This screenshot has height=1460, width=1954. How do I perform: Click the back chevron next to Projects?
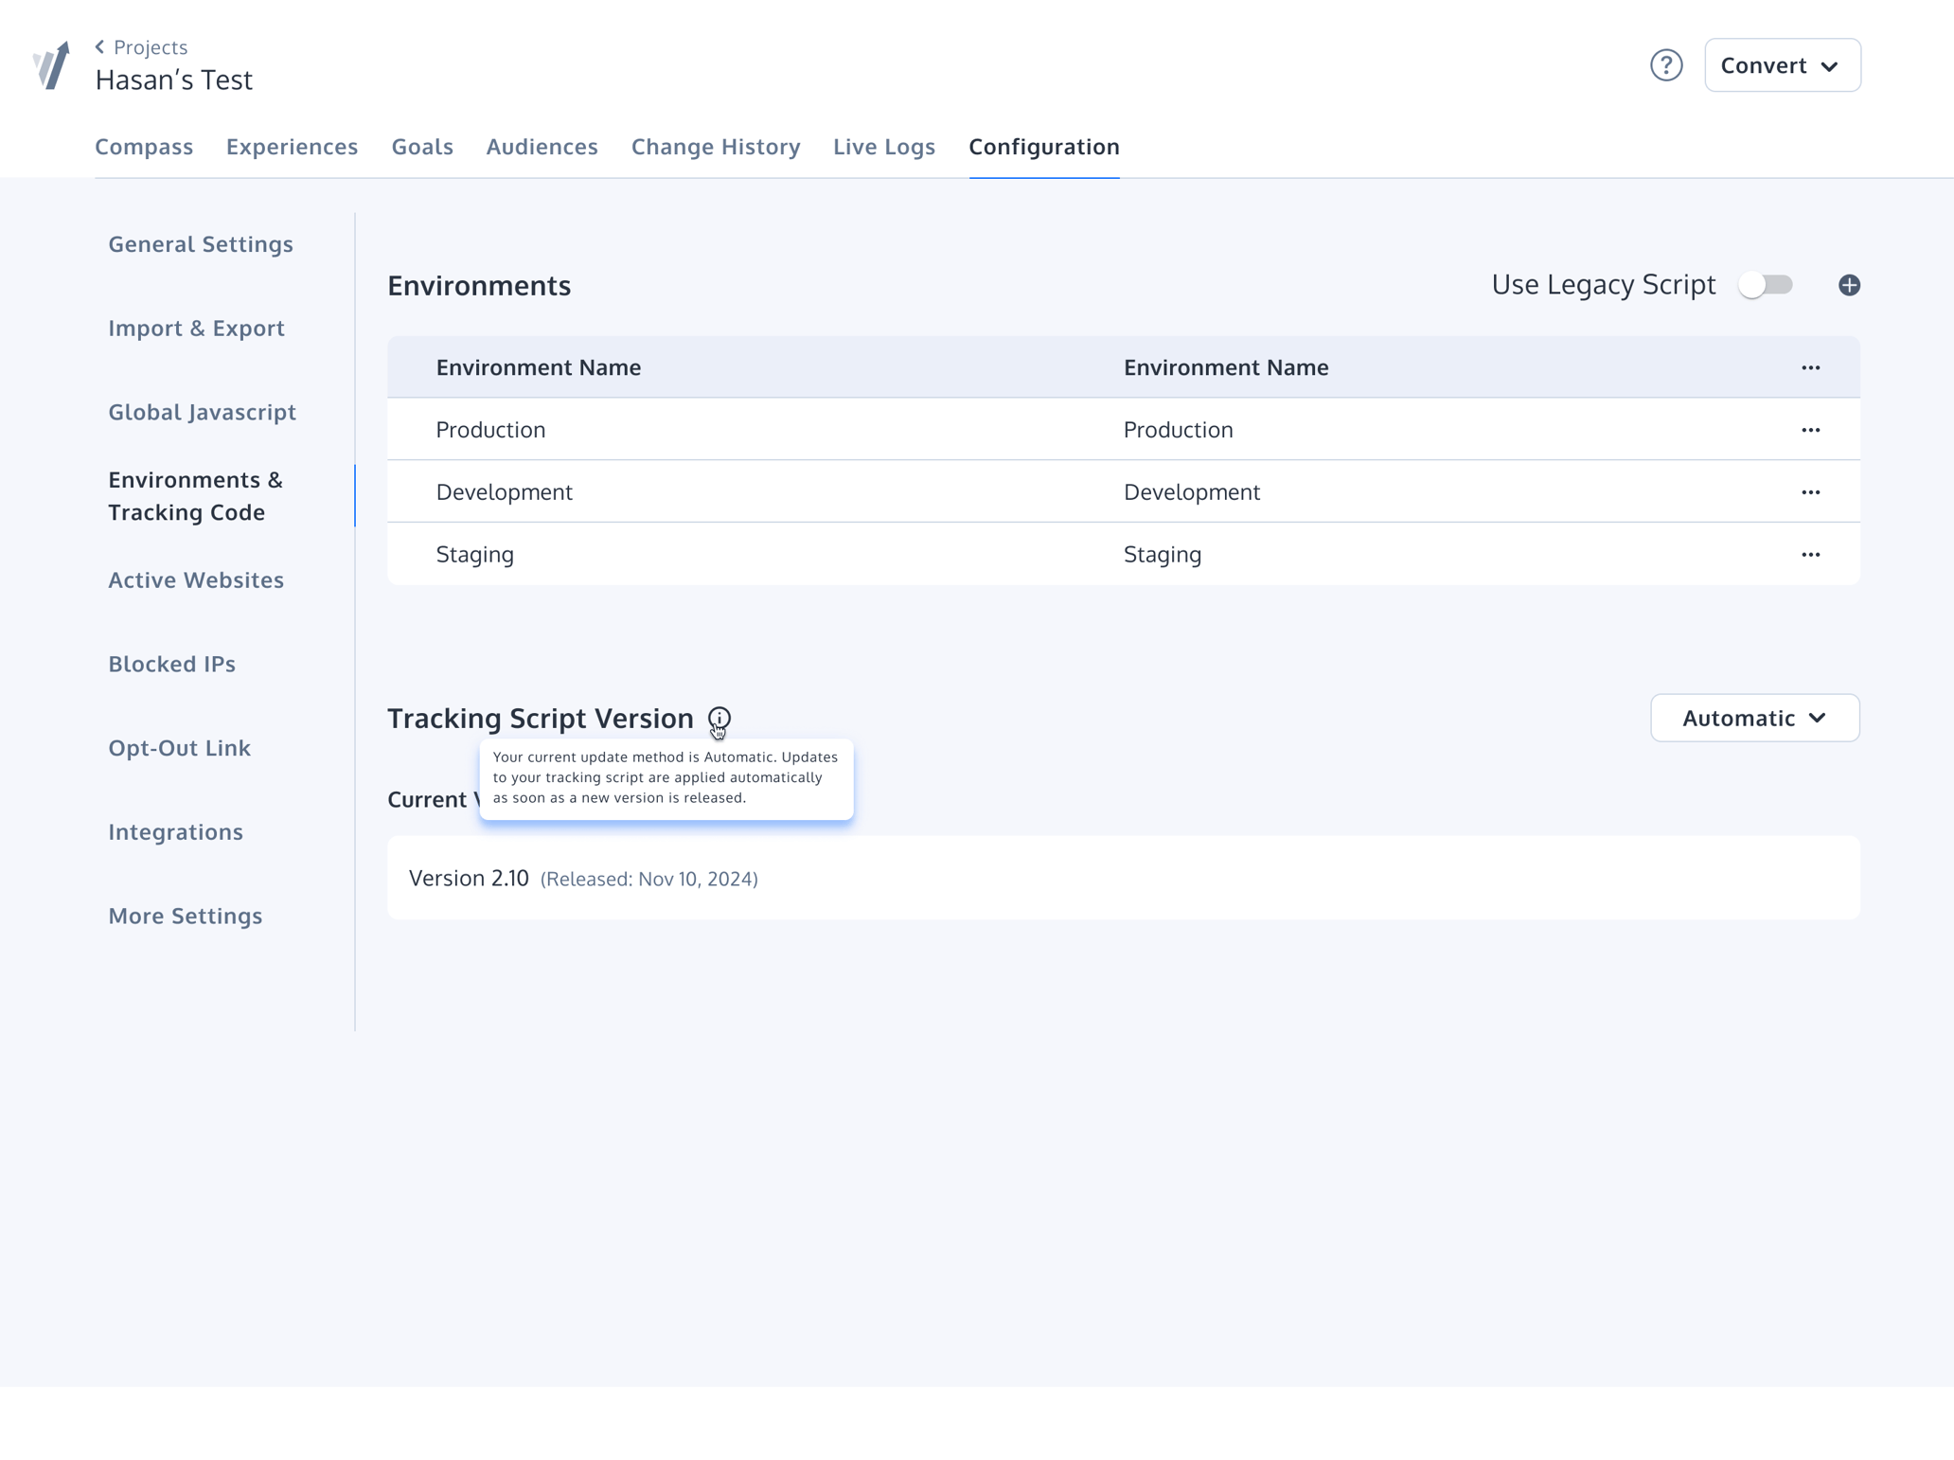[100, 45]
